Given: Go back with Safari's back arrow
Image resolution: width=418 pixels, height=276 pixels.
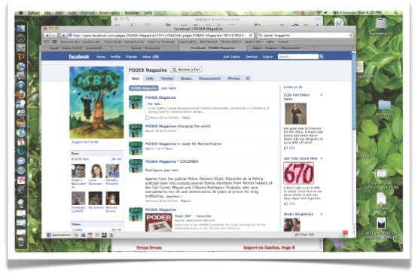Looking at the screenshot, I should point(47,35).
